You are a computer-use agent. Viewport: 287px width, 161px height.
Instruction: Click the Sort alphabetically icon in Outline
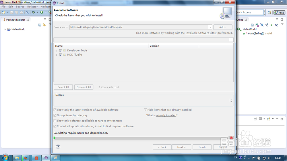(x=257, y=25)
